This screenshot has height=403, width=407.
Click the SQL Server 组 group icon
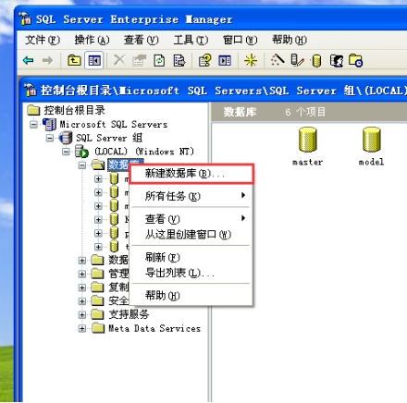tap(66, 138)
